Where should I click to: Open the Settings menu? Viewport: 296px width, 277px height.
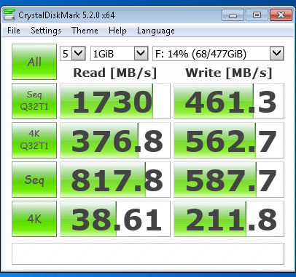coord(46,31)
